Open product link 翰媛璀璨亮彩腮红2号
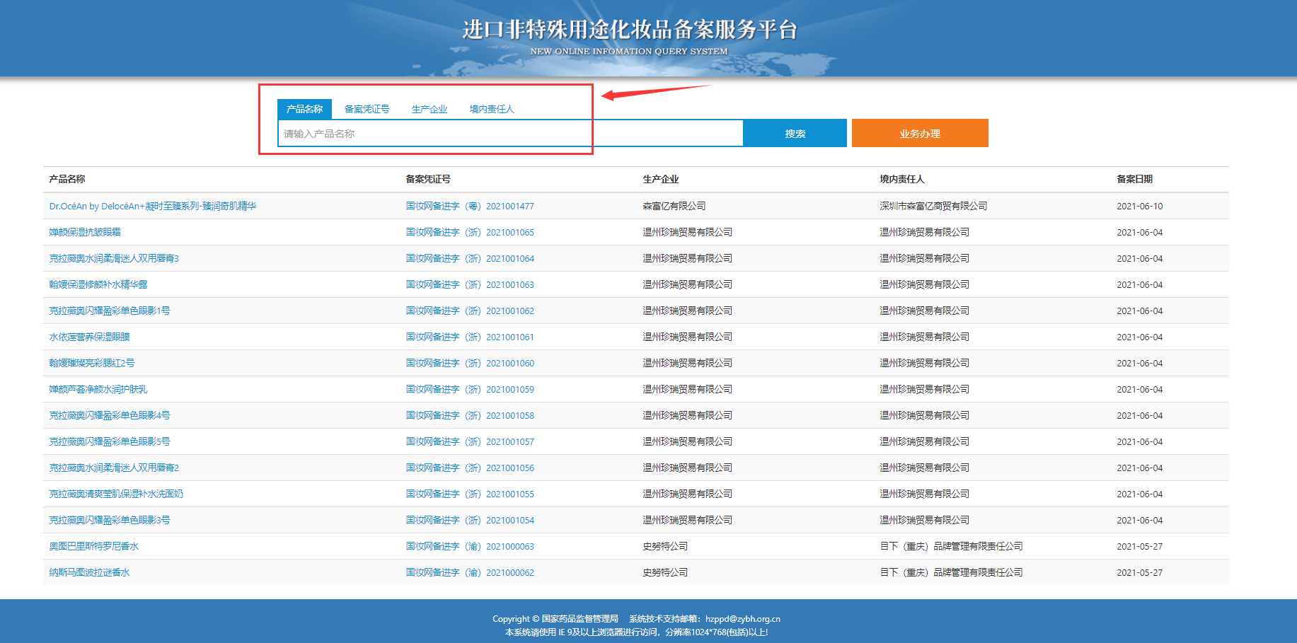 [x=92, y=363]
